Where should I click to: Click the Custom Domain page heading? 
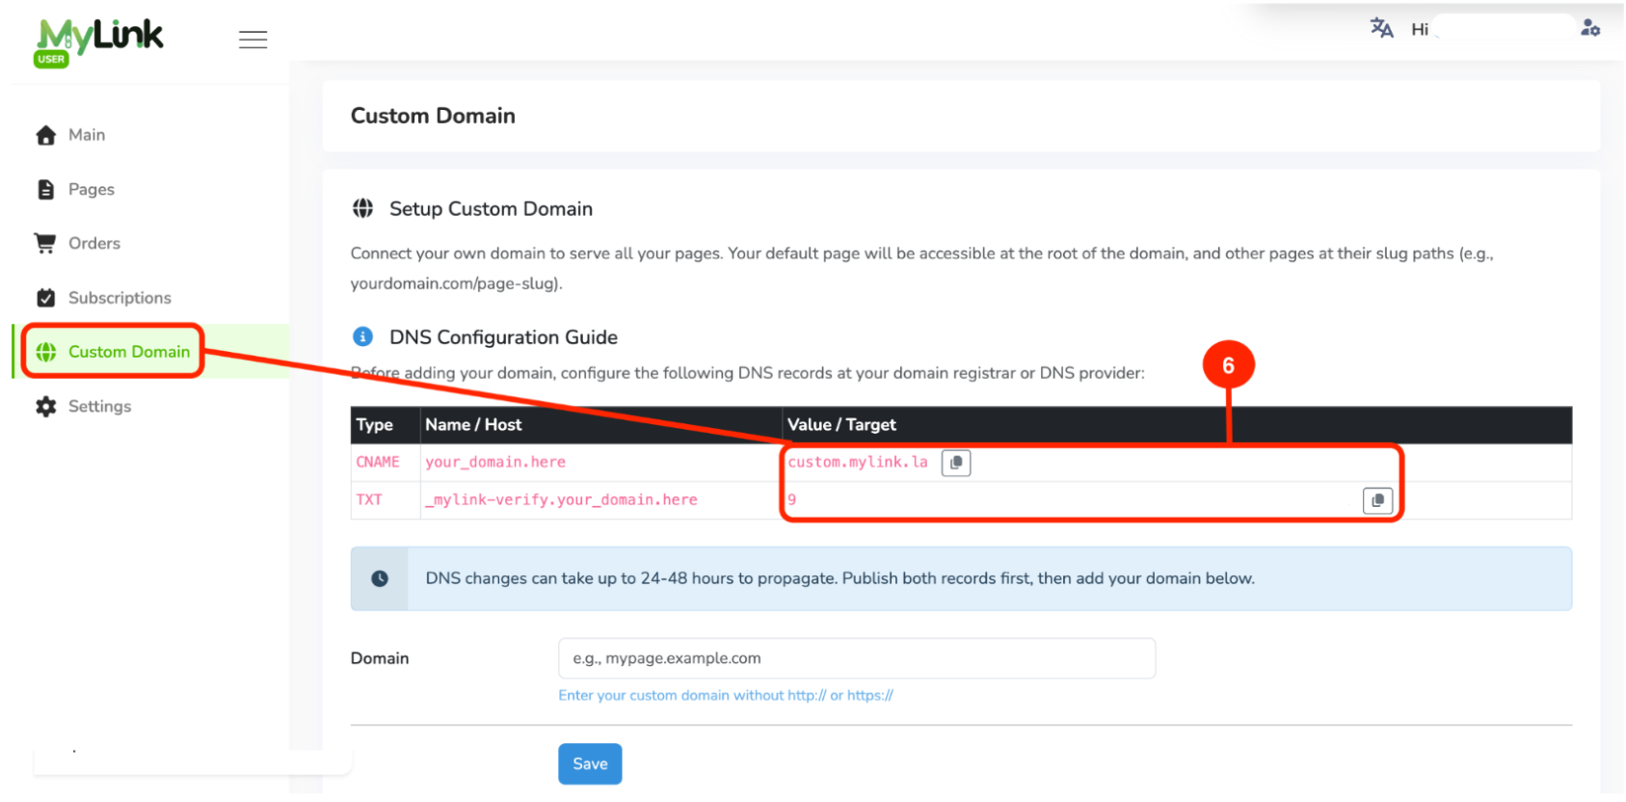click(433, 116)
